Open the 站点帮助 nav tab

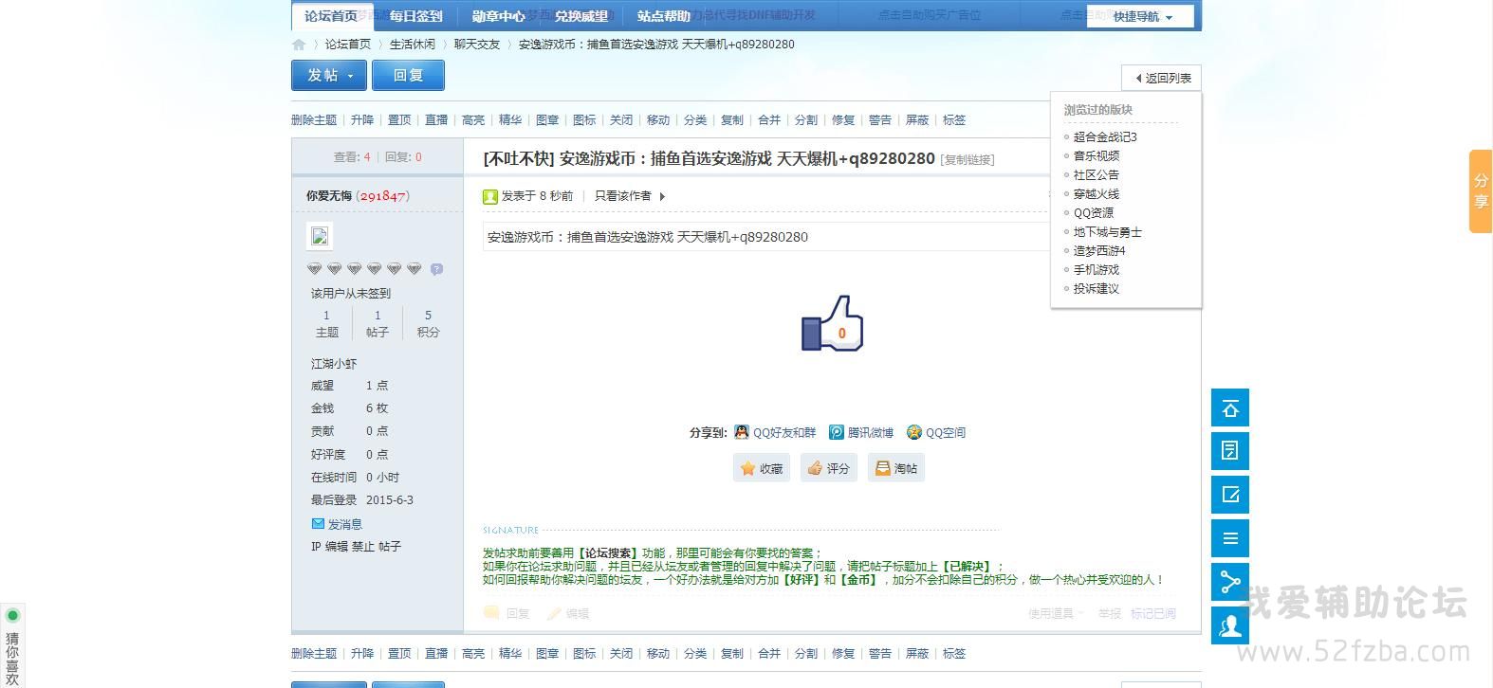664,16
